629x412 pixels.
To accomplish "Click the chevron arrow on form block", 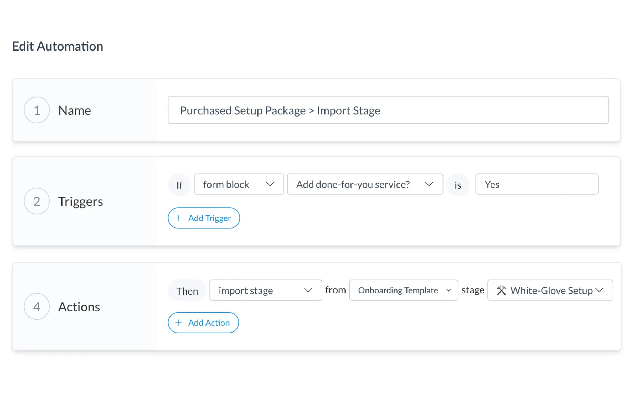I will pyautogui.click(x=270, y=184).
